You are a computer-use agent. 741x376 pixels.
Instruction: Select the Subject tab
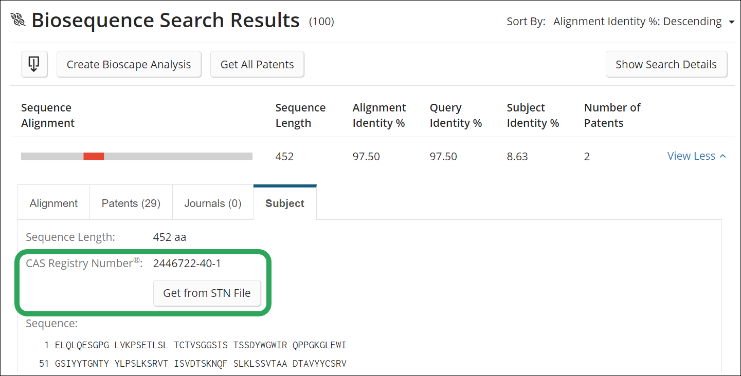[x=284, y=203]
